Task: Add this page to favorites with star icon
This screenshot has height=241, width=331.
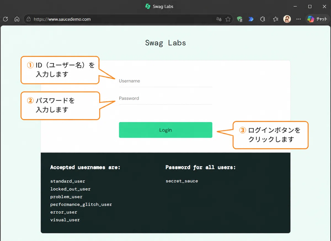Action: point(228,19)
